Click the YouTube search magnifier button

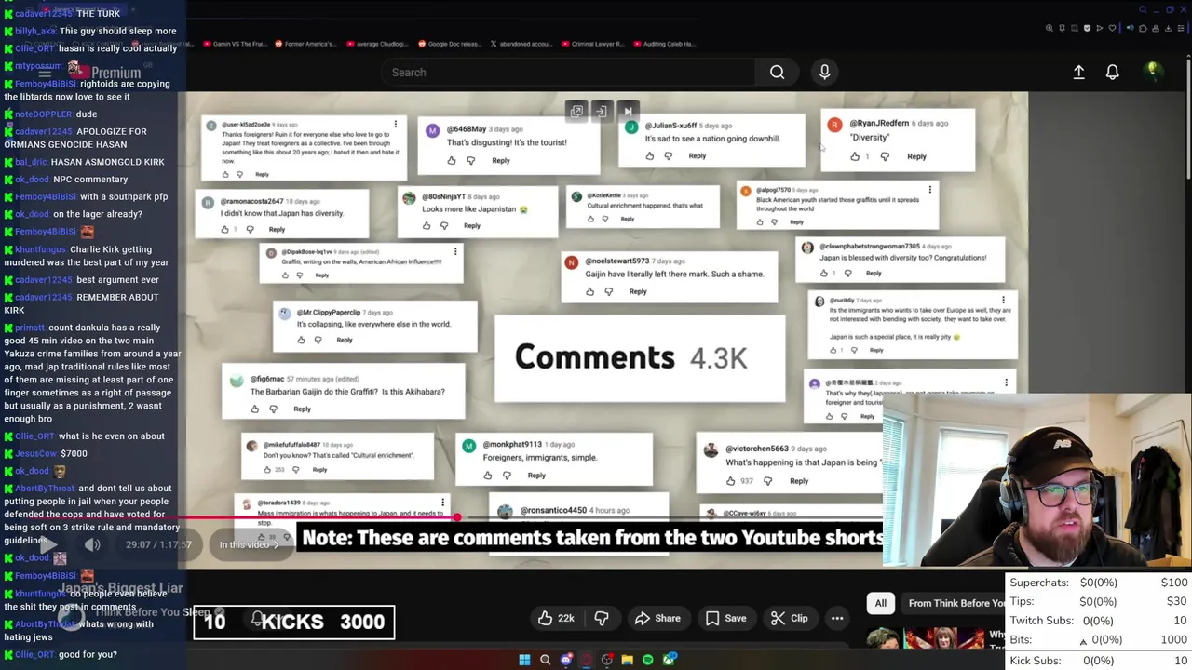[x=777, y=72]
